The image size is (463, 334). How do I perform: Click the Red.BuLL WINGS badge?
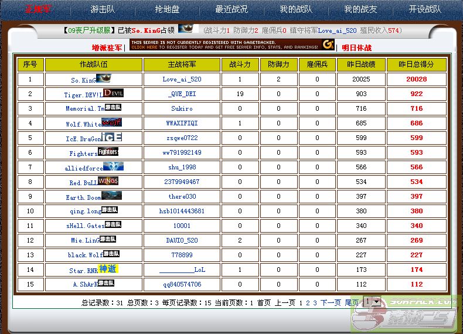(108, 181)
